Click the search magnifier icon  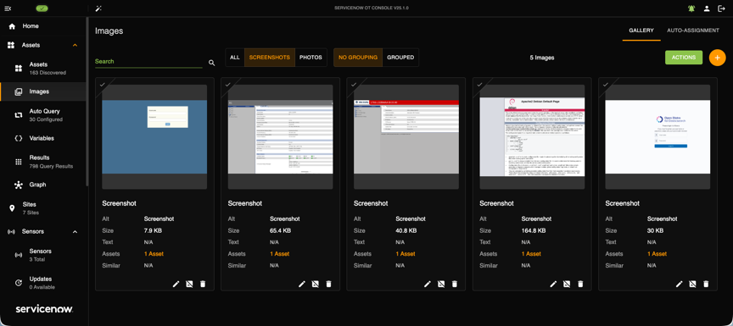pos(211,63)
